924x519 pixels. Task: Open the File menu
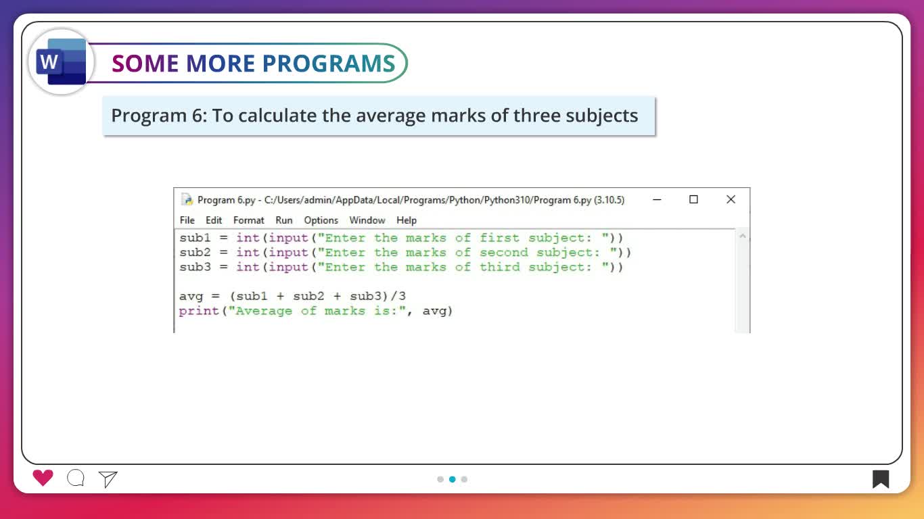tap(187, 220)
